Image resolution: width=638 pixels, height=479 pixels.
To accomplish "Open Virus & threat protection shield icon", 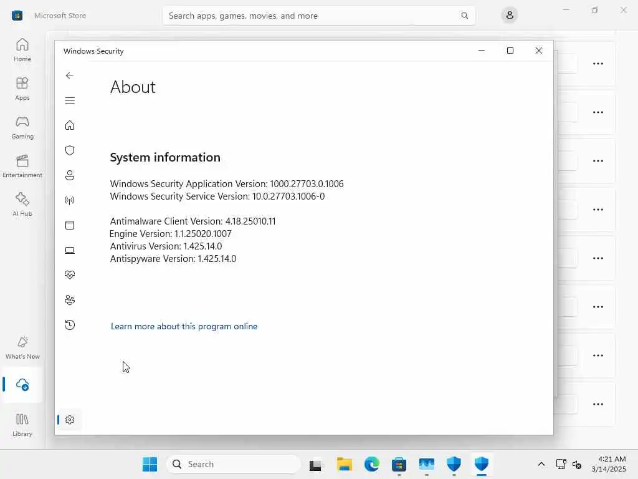I will pos(70,150).
